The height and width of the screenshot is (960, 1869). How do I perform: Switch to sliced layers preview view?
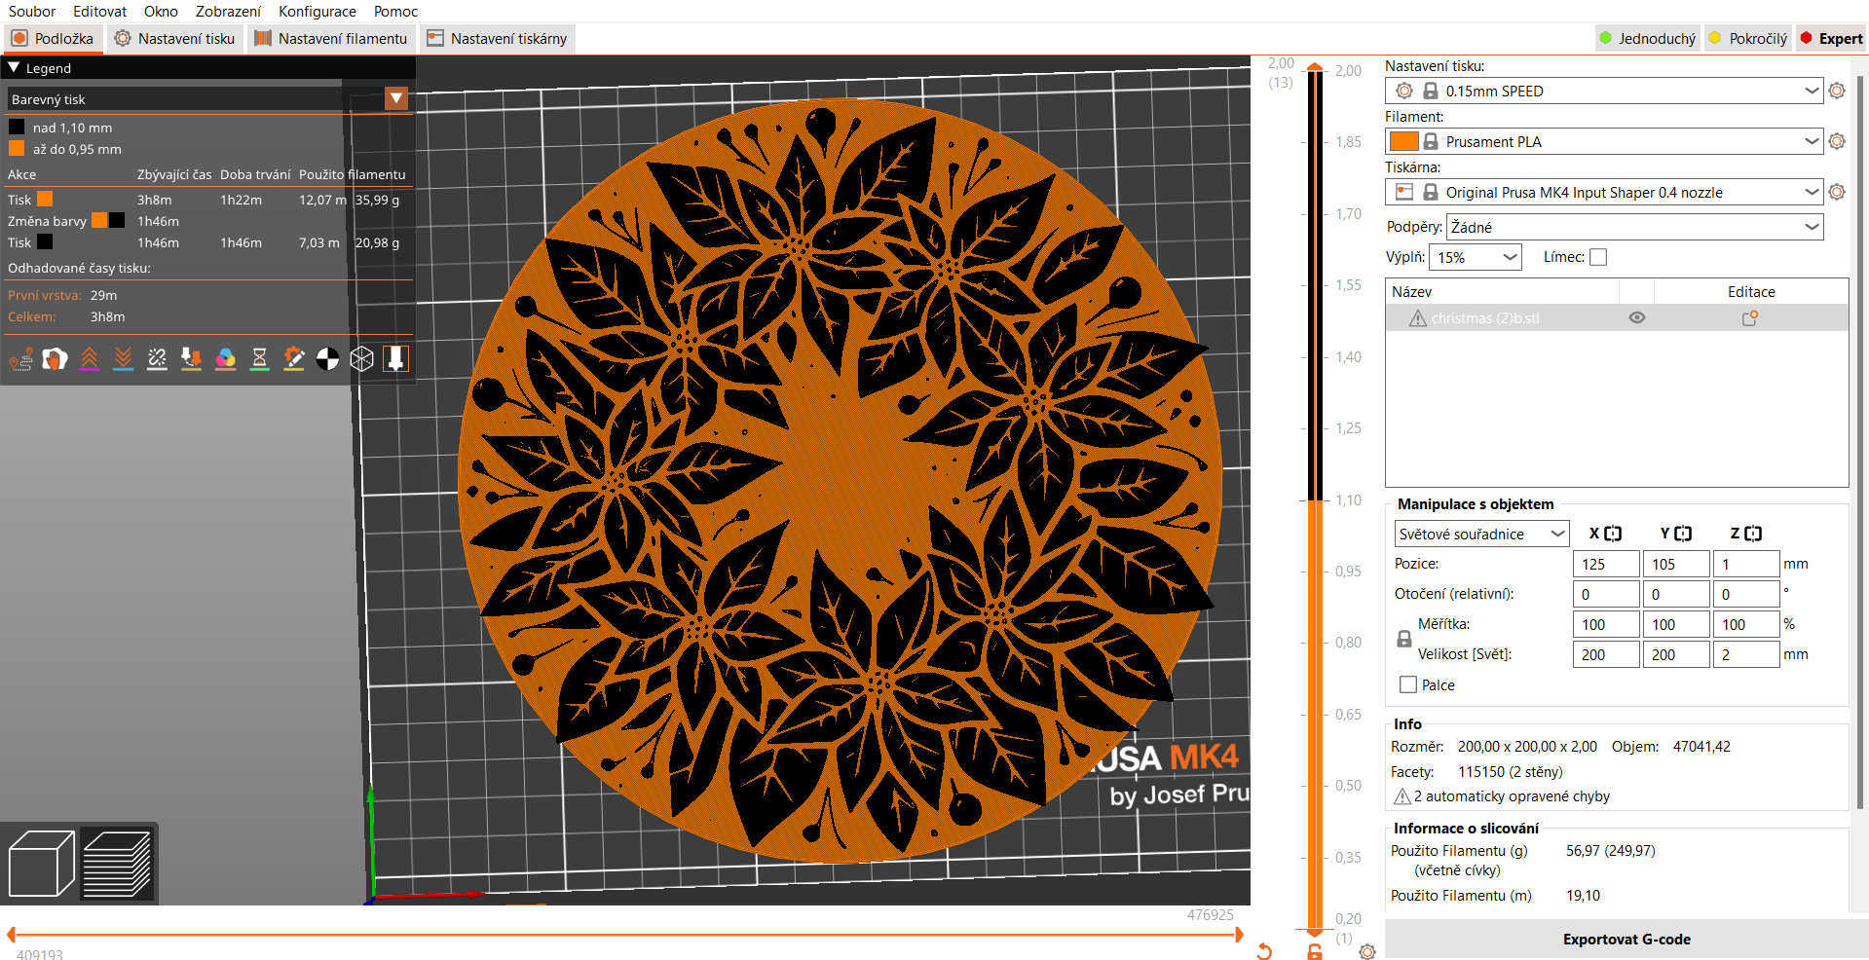point(117,864)
